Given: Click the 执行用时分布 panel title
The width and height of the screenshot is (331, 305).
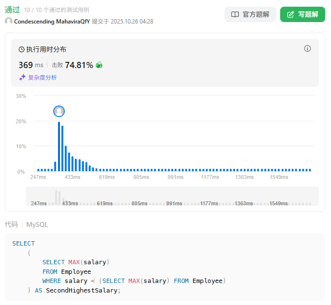Looking at the screenshot, I should coord(46,49).
